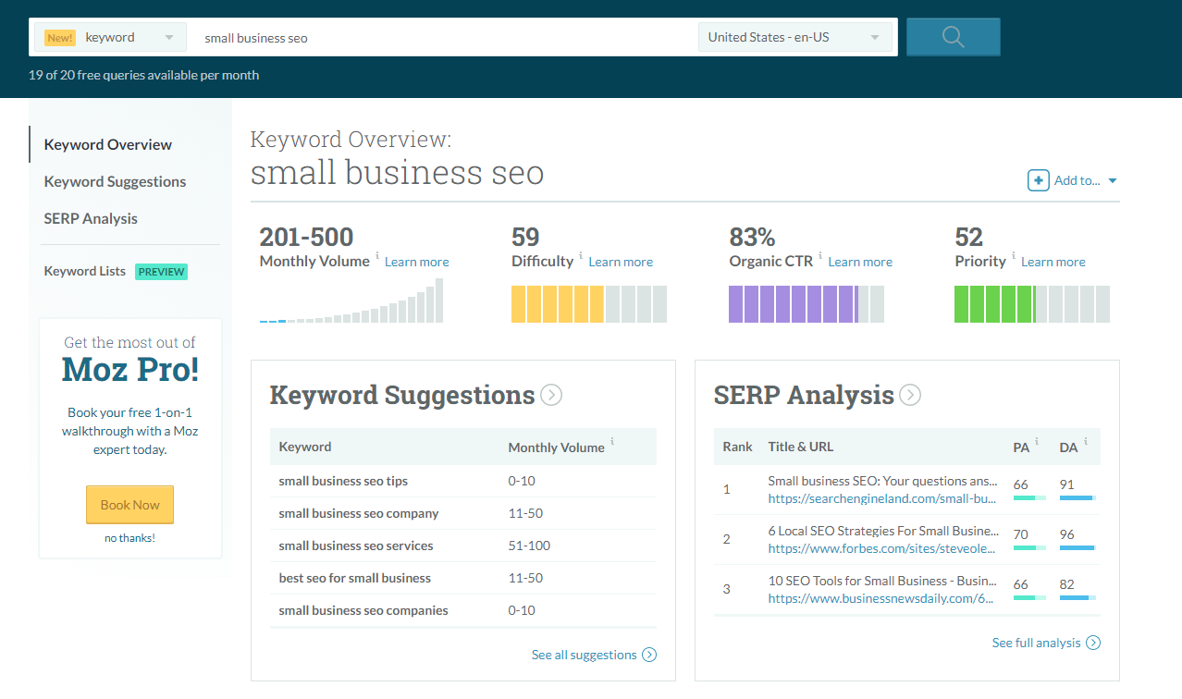Click the info icon in Monthly Volume column header
This screenshot has height=699, width=1182.
click(x=612, y=442)
